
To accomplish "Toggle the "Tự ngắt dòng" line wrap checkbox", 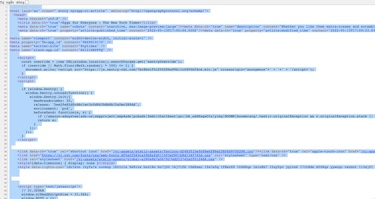I will [27, 2].
